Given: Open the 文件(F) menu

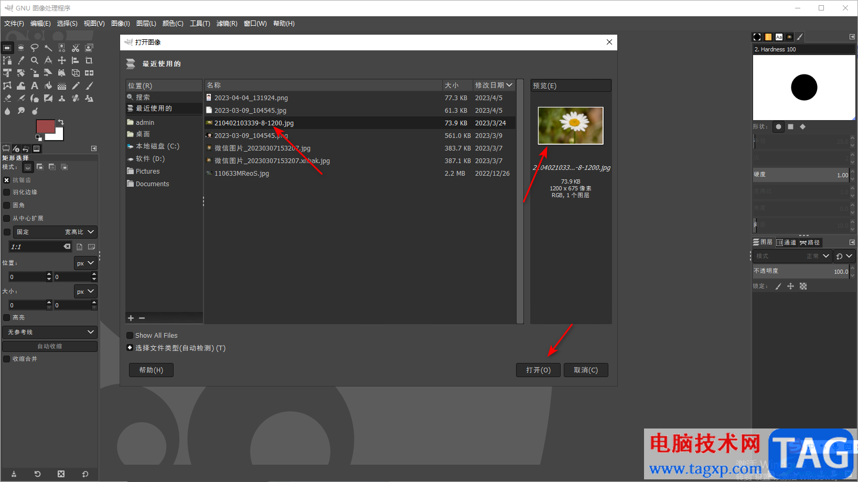Looking at the screenshot, I should tap(14, 24).
